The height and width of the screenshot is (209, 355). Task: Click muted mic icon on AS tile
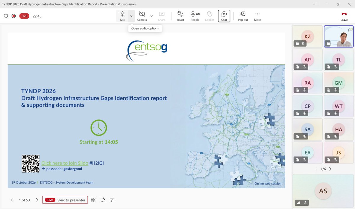(305, 203)
